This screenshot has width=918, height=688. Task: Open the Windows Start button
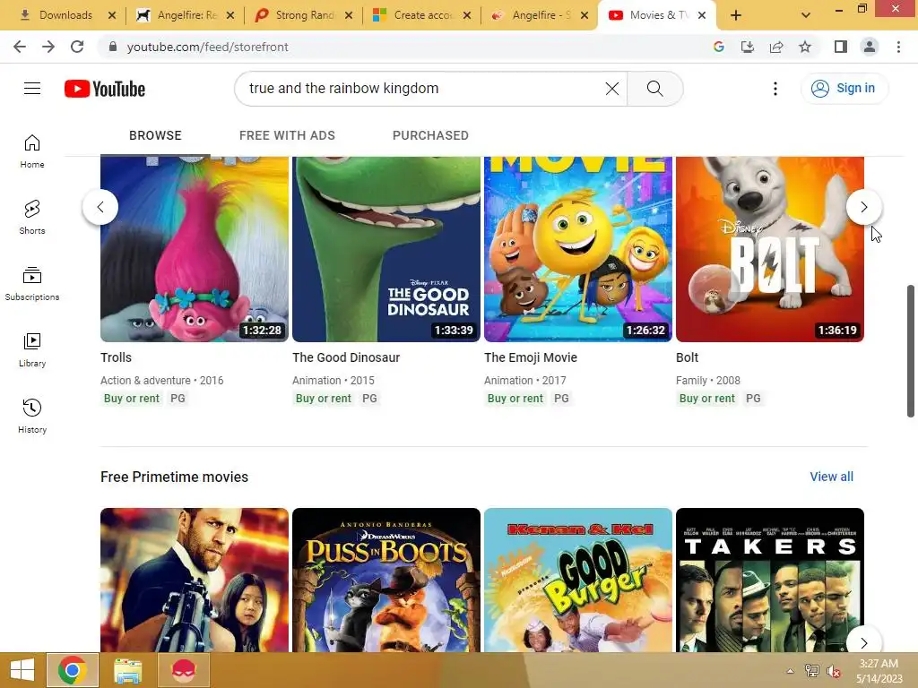click(x=22, y=670)
